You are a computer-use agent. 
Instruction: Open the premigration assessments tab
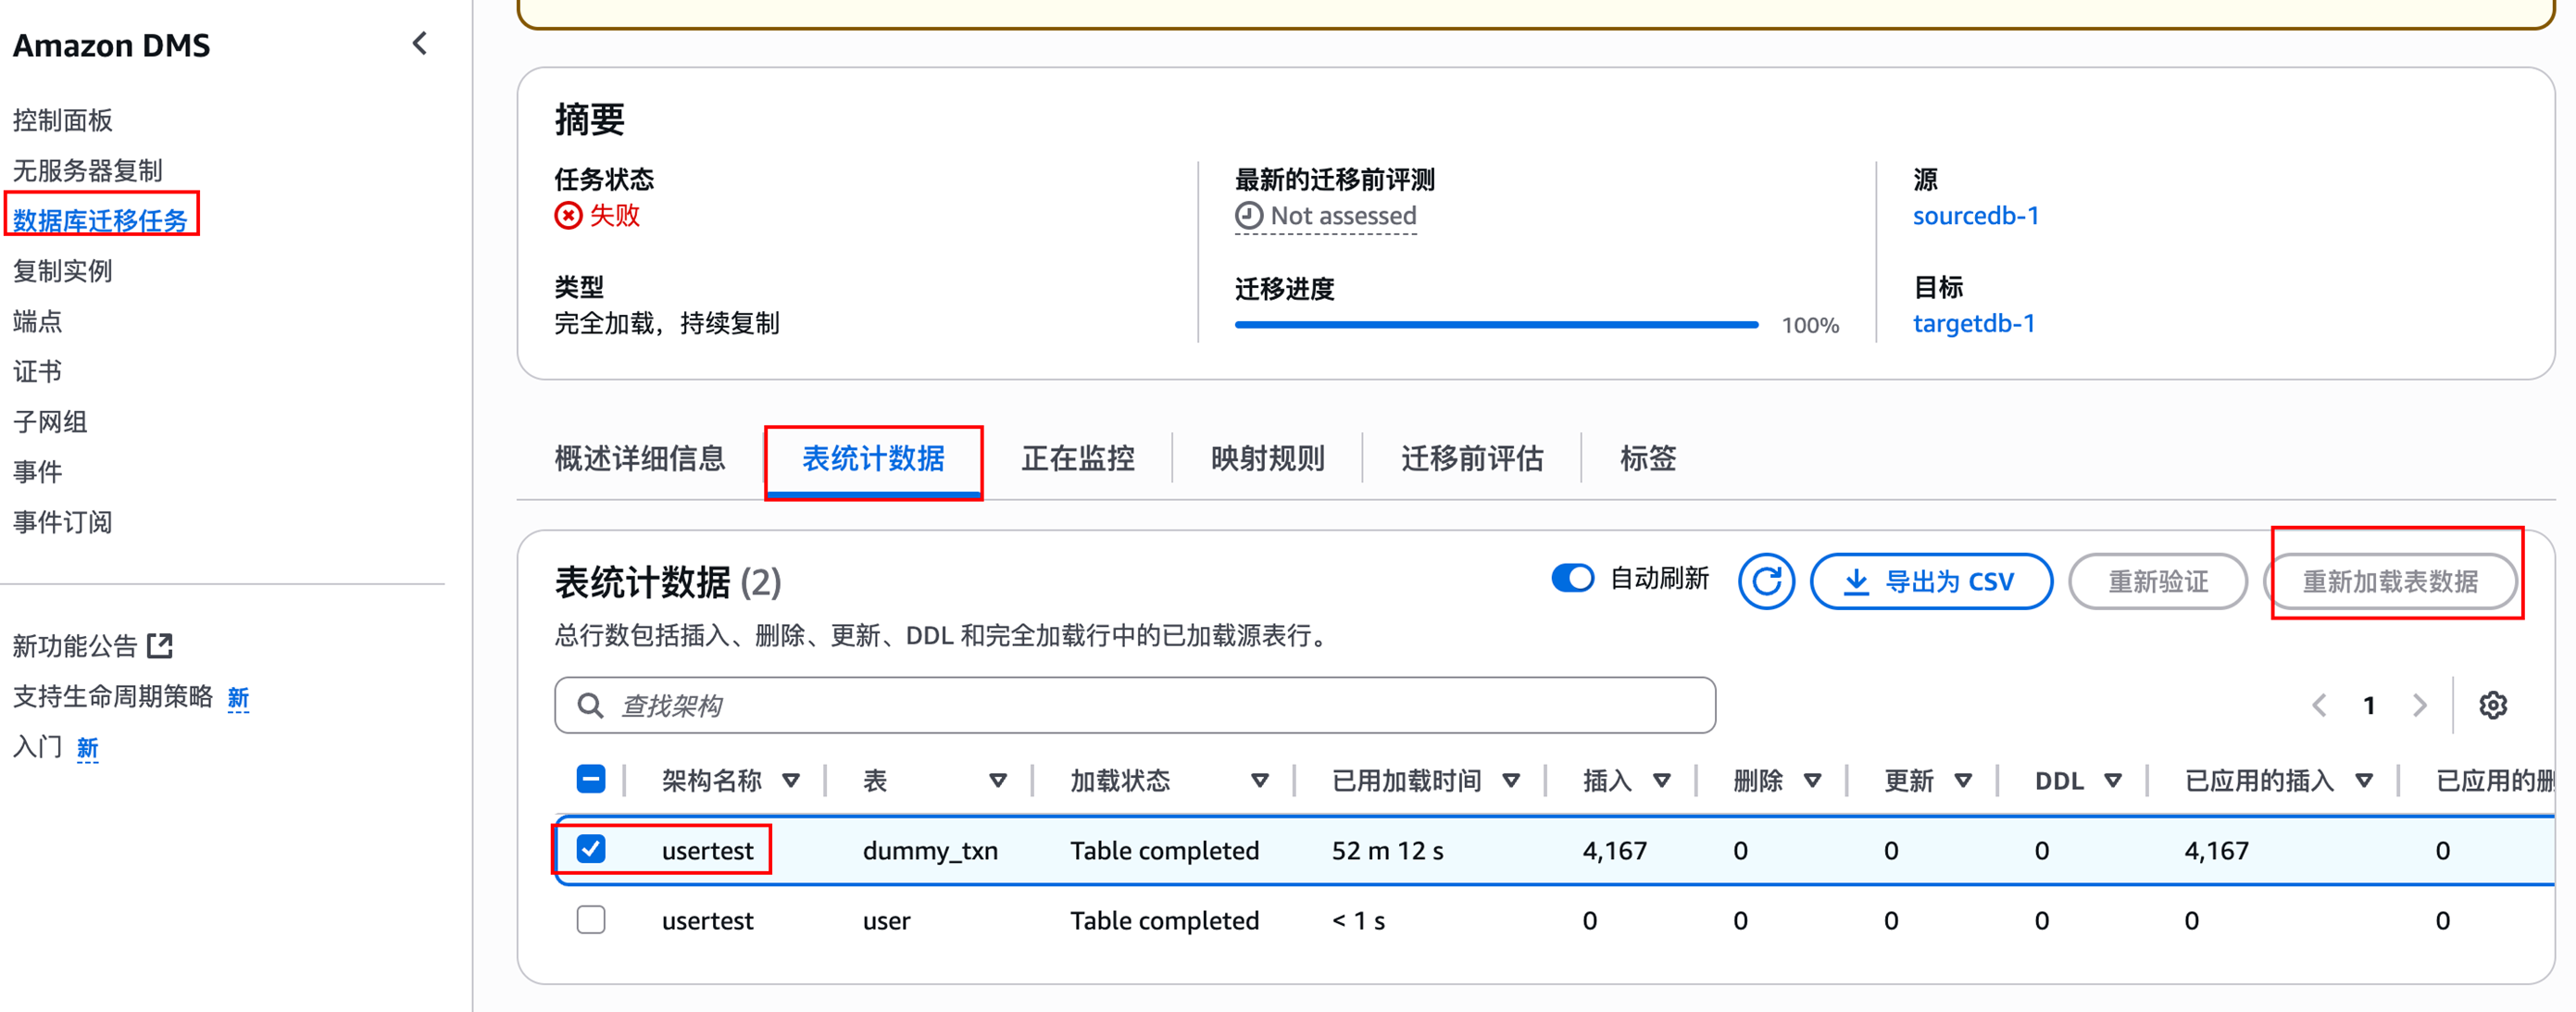click(x=1471, y=458)
